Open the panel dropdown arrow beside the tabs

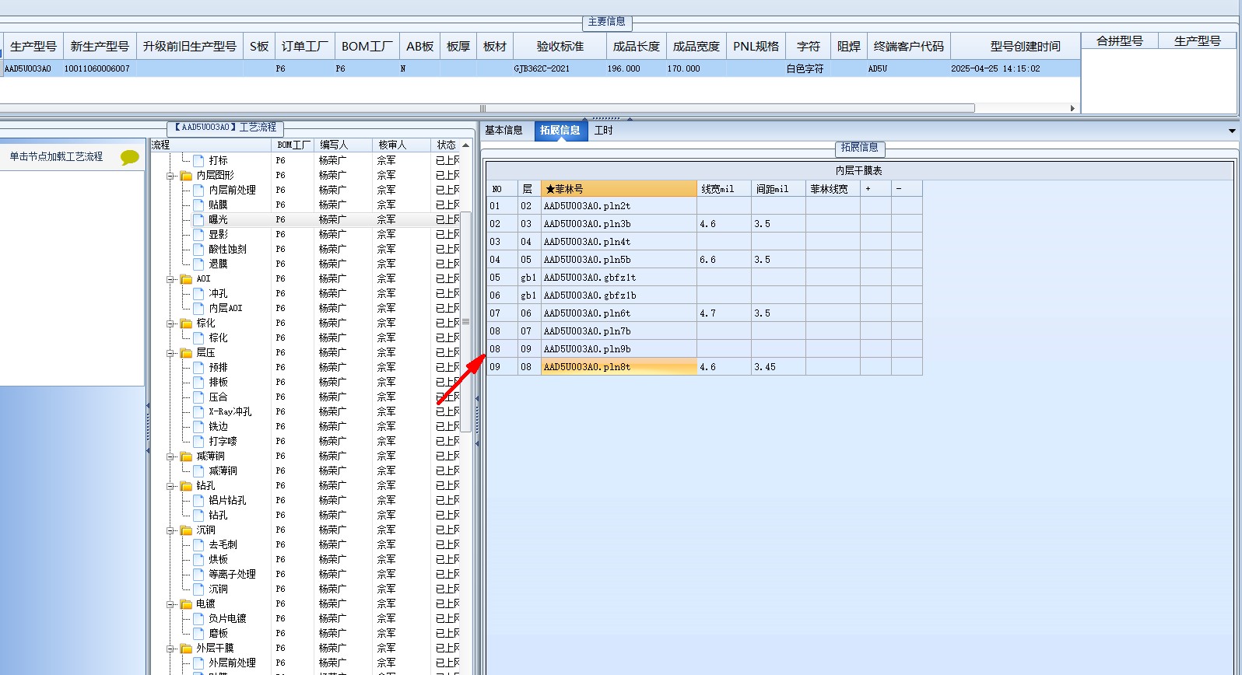pos(1232,131)
